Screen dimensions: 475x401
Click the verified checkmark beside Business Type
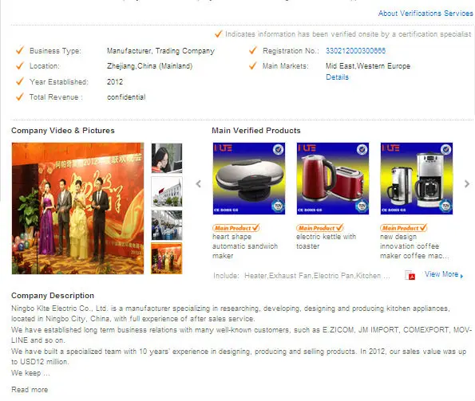pyautogui.click(x=20, y=50)
